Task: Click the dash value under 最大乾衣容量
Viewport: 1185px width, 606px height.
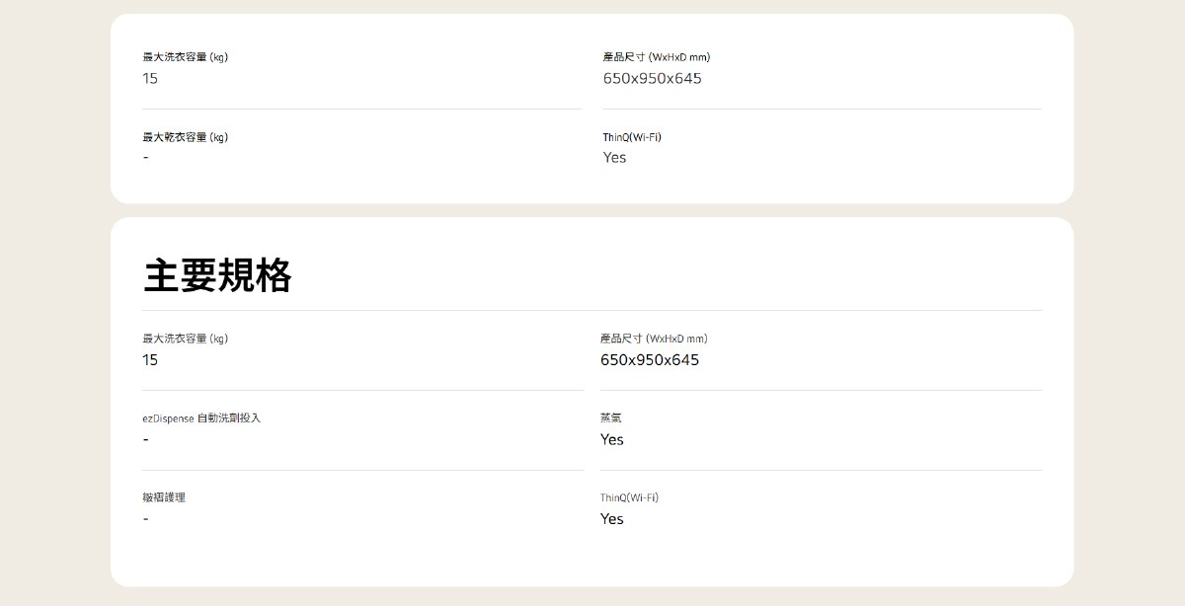Action: [x=146, y=158]
